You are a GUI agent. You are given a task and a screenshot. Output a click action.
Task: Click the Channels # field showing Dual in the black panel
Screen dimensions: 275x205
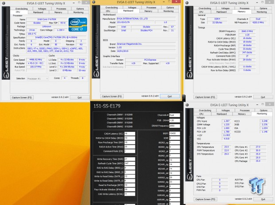tap(174, 115)
